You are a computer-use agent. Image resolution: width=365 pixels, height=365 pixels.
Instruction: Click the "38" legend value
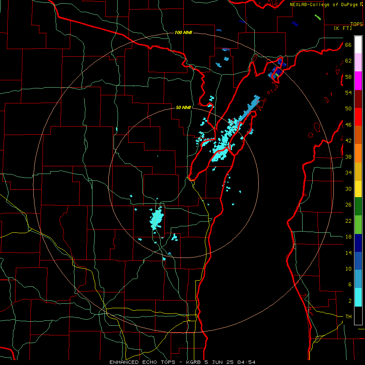pos(348,157)
